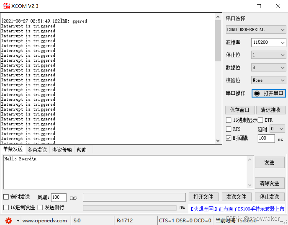Switch to the 单条发送 tab
The image size is (288, 225).
[13, 149]
